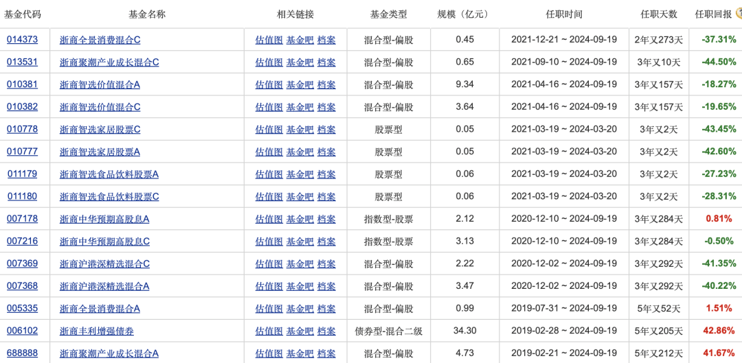742x363 pixels.
Task: Click fund code 005335
Action: point(22,309)
